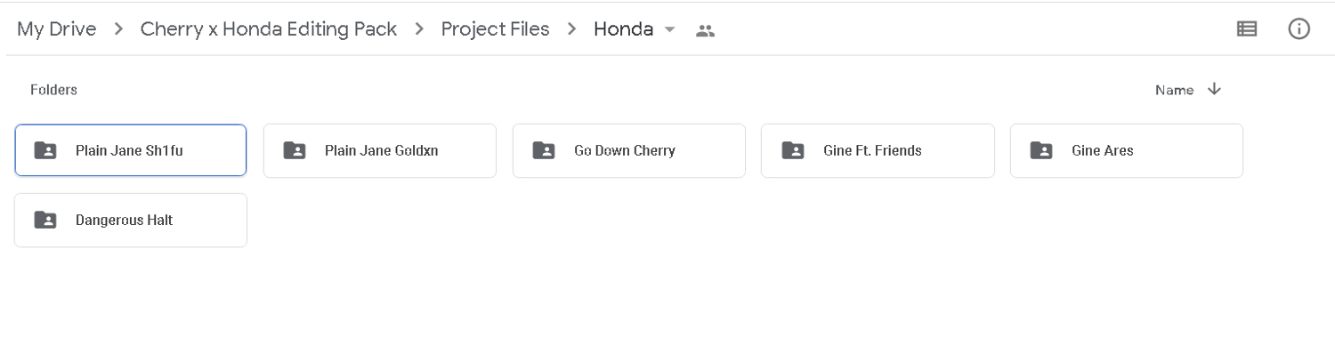
Task: Click the shared folder icon of Plain Jane Sh1fu
Action: pos(44,150)
